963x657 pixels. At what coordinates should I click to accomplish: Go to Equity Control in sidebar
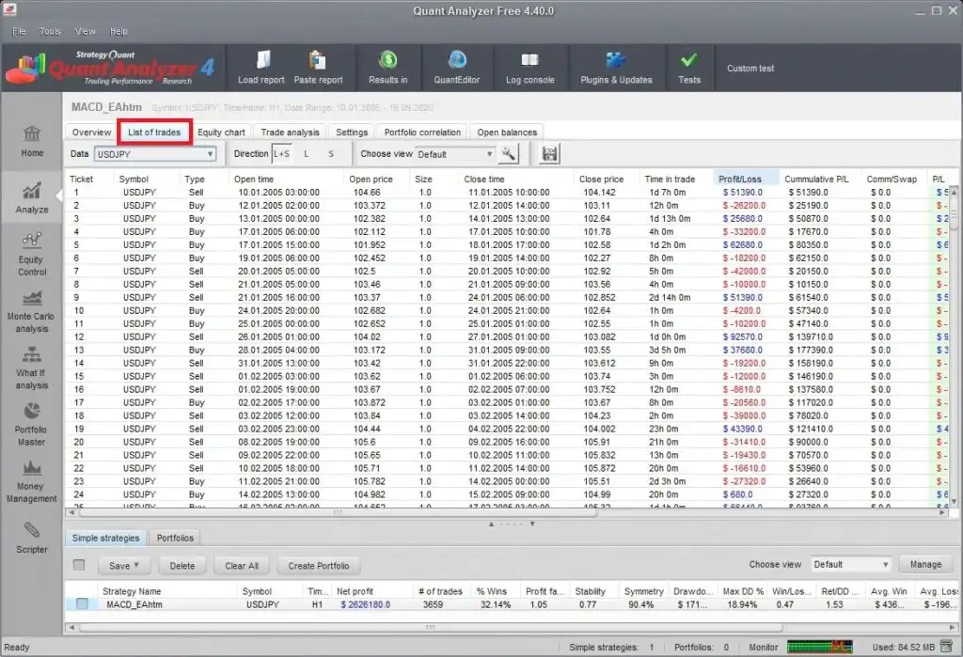(x=32, y=254)
